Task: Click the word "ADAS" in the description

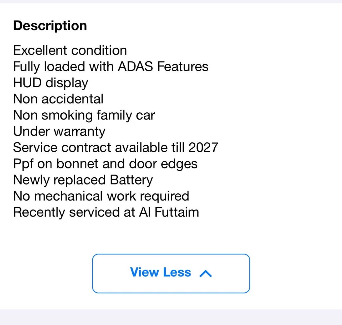Action: click(x=135, y=67)
